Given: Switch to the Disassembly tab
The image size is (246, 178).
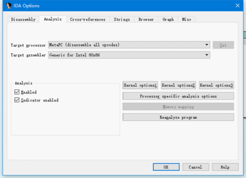Looking at the screenshot, I should [23, 20].
